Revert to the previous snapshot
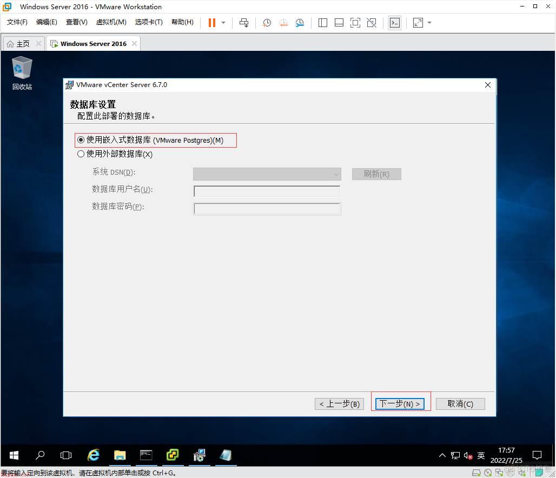This screenshot has height=478, width=556. click(283, 23)
